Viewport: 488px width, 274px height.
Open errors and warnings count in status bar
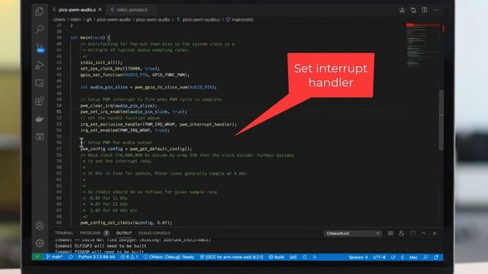click(129, 257)
